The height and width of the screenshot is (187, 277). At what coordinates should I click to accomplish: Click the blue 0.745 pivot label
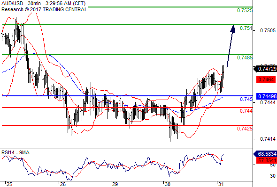coord(246,99)
